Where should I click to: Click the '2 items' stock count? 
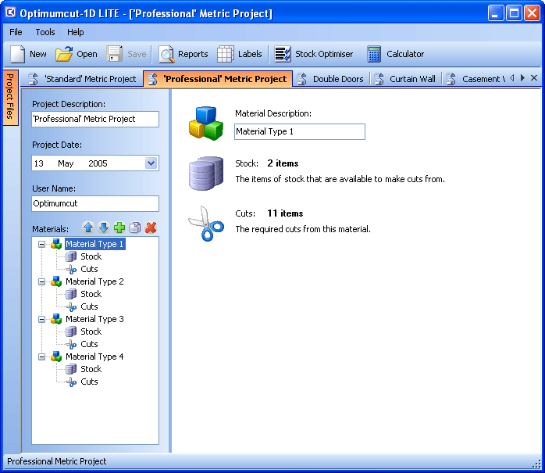(283, 163)
